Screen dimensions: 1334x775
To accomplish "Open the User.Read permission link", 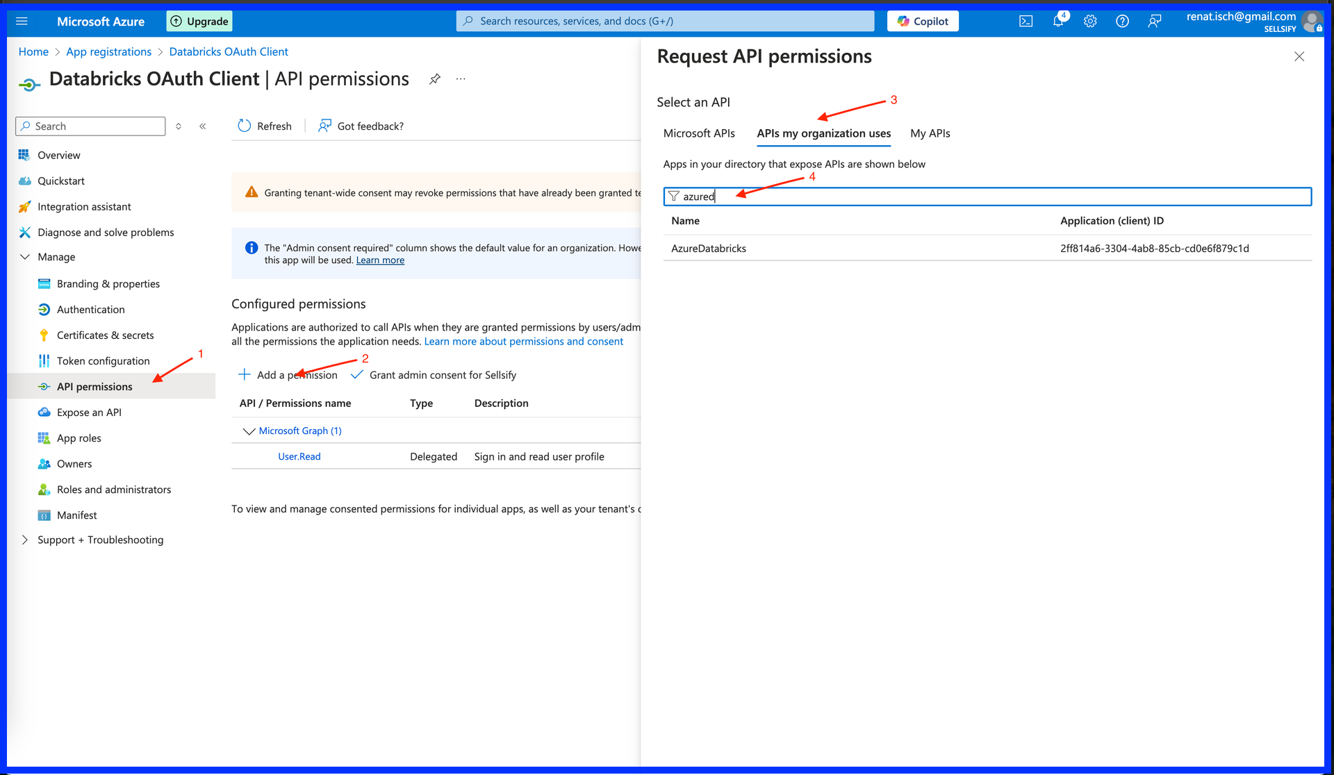I will click(299, 457).
